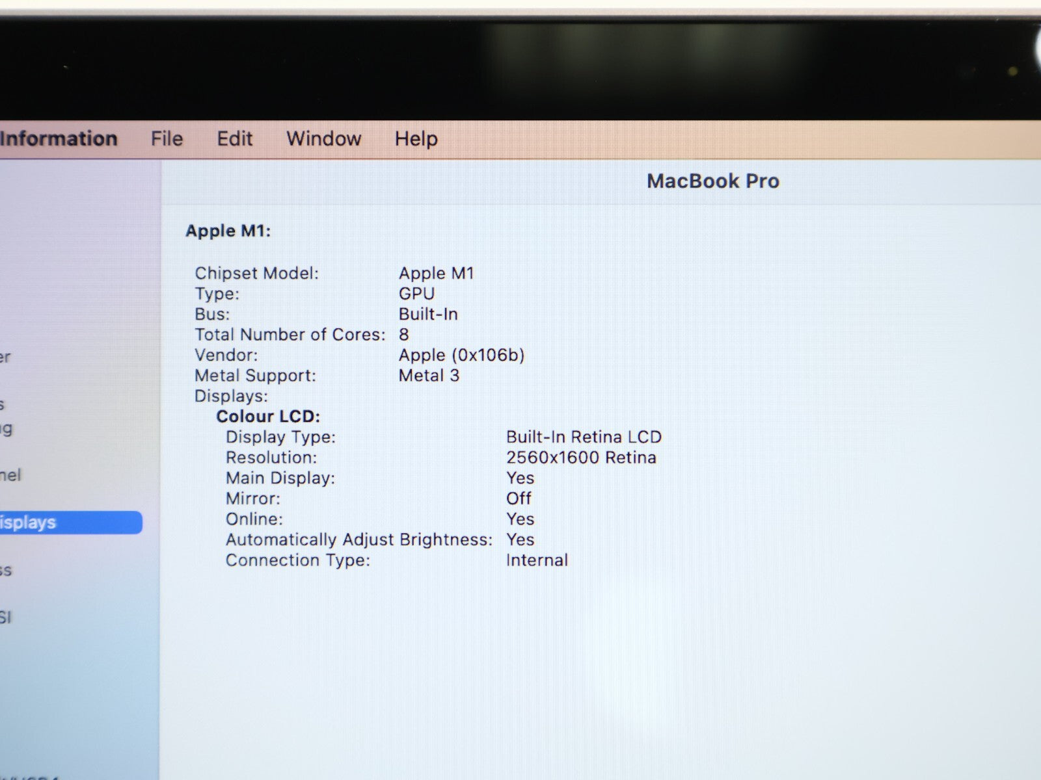Select the 'GPU' type value
The width and height of the screenshot is (1041, 780).
tap(416, 294)
